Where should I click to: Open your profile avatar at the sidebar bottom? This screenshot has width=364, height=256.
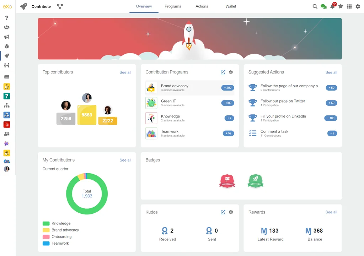pos(7,169)
